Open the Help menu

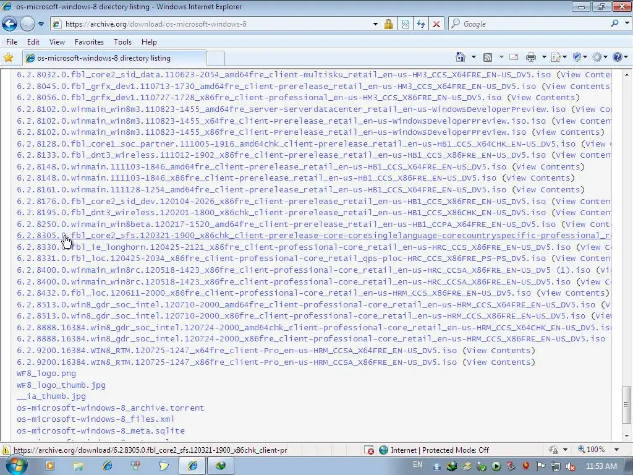point(149,42)
